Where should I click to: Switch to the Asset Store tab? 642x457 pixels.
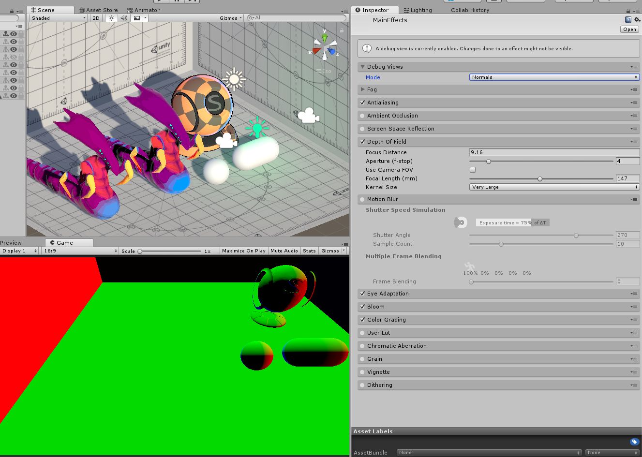coord(98,10)
